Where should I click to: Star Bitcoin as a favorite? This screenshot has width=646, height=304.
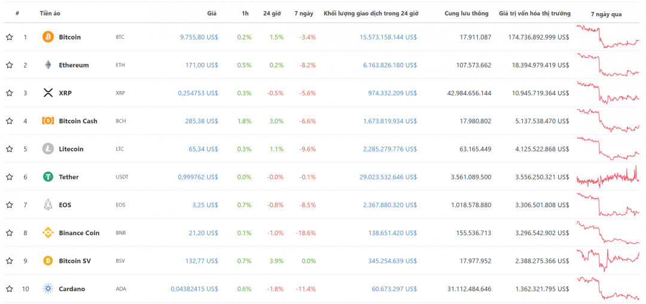10,37
